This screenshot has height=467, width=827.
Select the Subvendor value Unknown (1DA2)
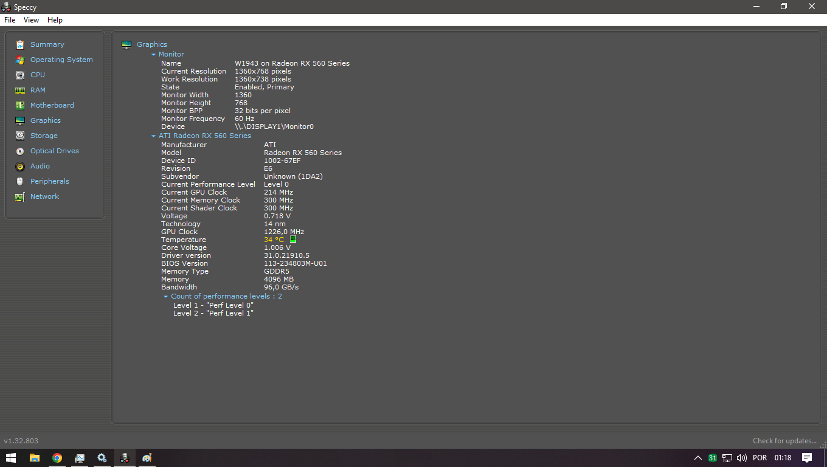293,176
